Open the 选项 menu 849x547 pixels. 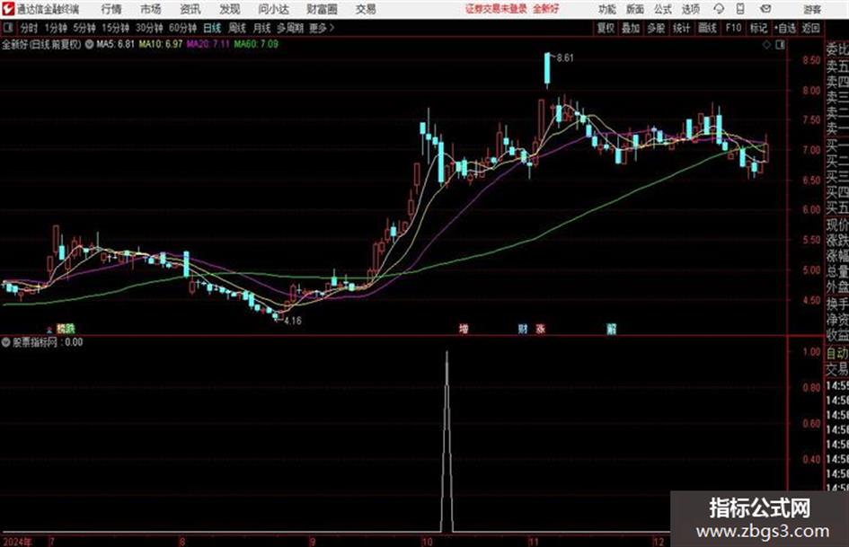(x=691, y=9)
